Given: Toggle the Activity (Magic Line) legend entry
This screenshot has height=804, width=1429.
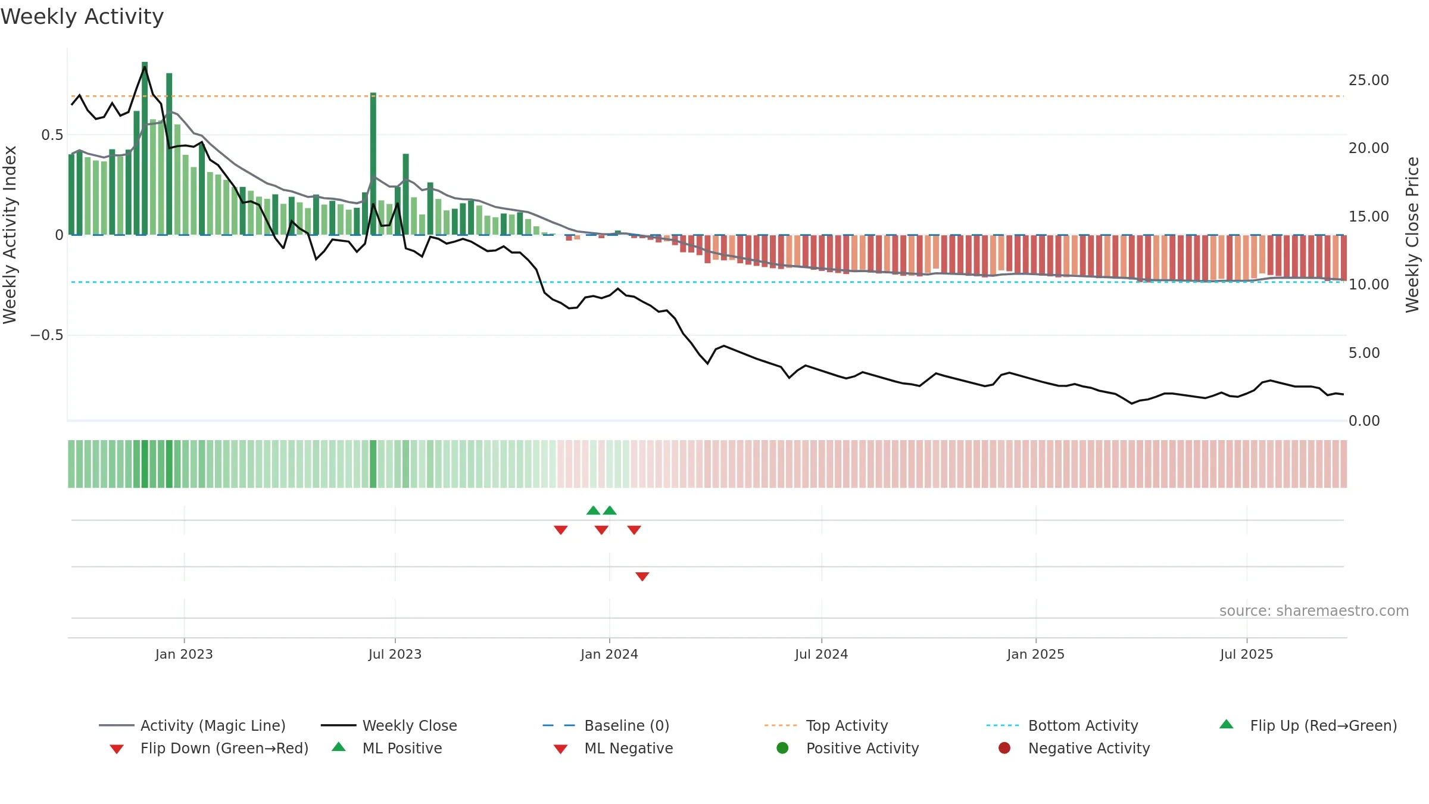Looking at the screenshot, I should coord(192,725).
